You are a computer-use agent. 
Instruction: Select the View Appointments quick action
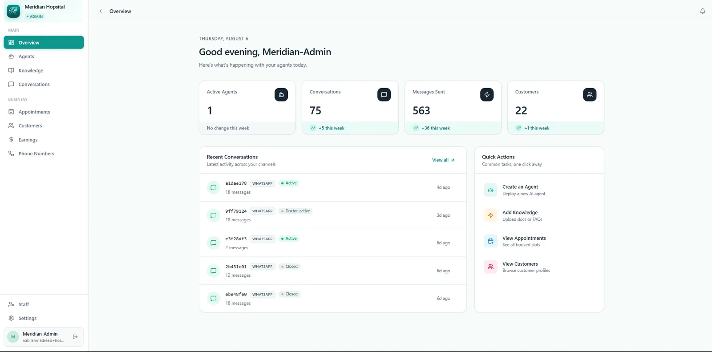click(539, 241)
